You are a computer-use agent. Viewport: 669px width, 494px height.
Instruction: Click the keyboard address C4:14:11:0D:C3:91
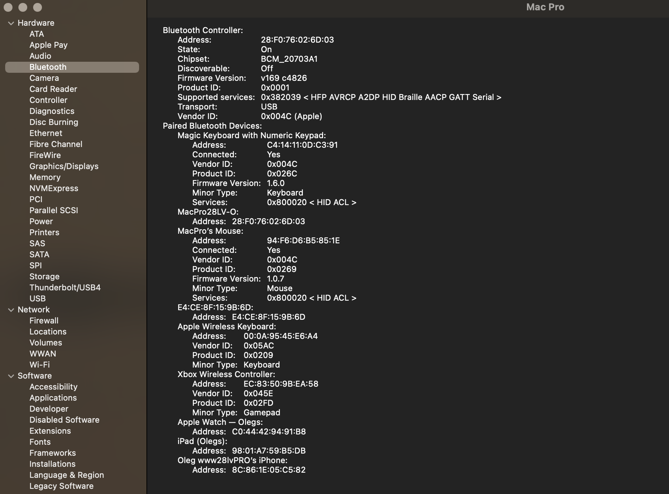coord(302,145)
